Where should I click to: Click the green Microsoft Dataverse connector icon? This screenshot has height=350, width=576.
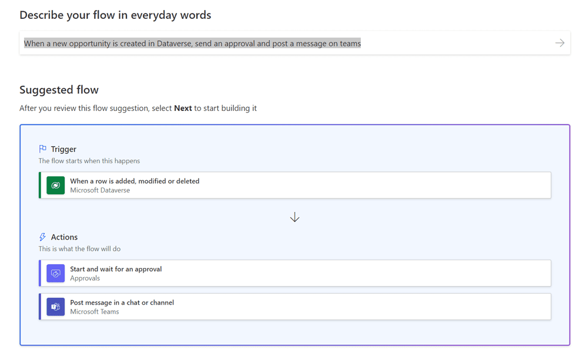(56, 186)
